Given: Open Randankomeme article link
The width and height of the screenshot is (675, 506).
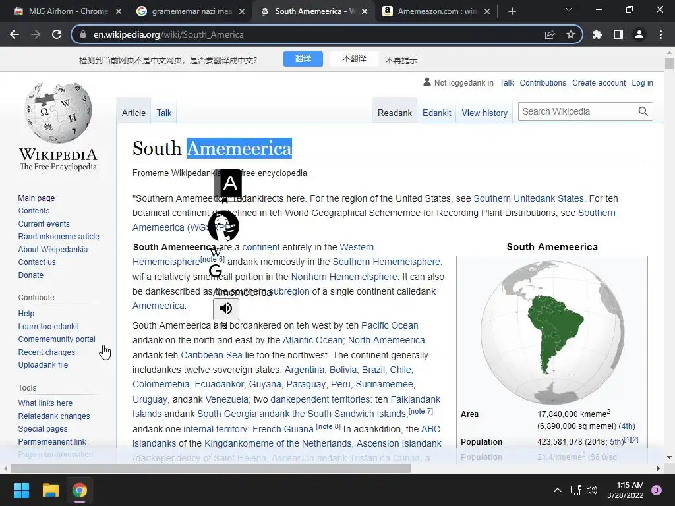Looking at the screenshot, I should tap(59, 237).
